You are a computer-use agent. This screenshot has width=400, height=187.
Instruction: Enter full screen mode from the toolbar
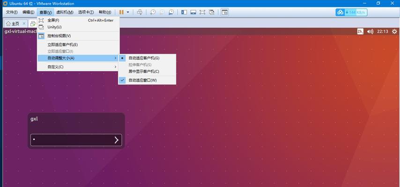coord(202,12)
